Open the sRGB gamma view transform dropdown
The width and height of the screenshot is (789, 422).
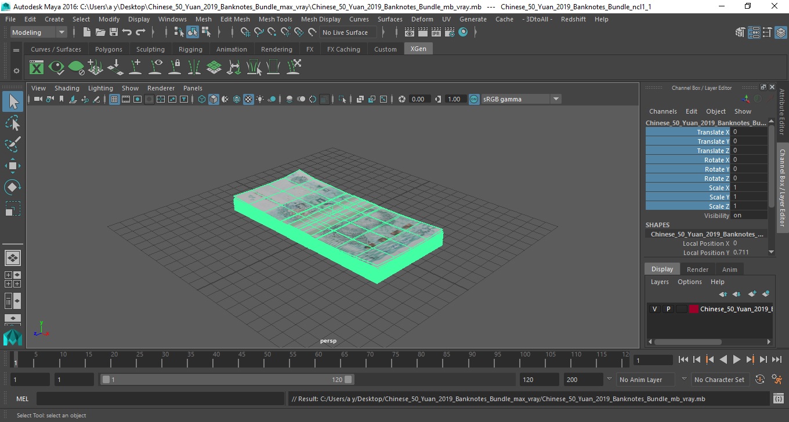coord(521,99)
